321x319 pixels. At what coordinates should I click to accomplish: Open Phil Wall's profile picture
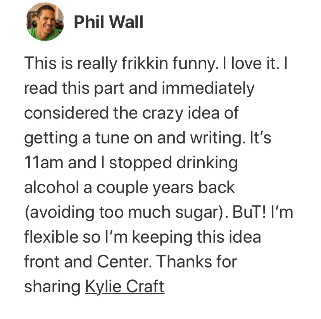click(45, 22)
